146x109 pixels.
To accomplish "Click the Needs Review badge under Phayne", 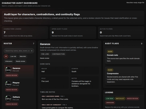I will [x=12, y=90].
